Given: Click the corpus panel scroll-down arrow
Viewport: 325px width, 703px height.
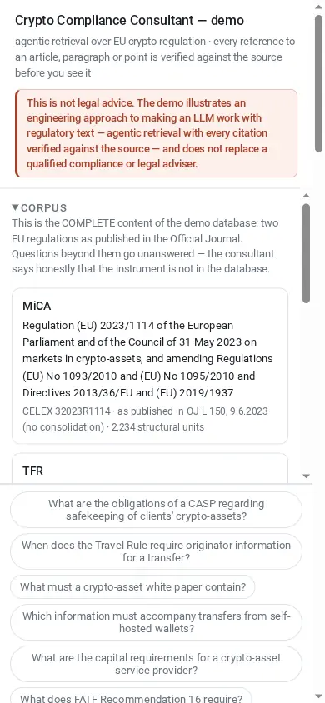Looking at the screenshot, I should 307,476.
